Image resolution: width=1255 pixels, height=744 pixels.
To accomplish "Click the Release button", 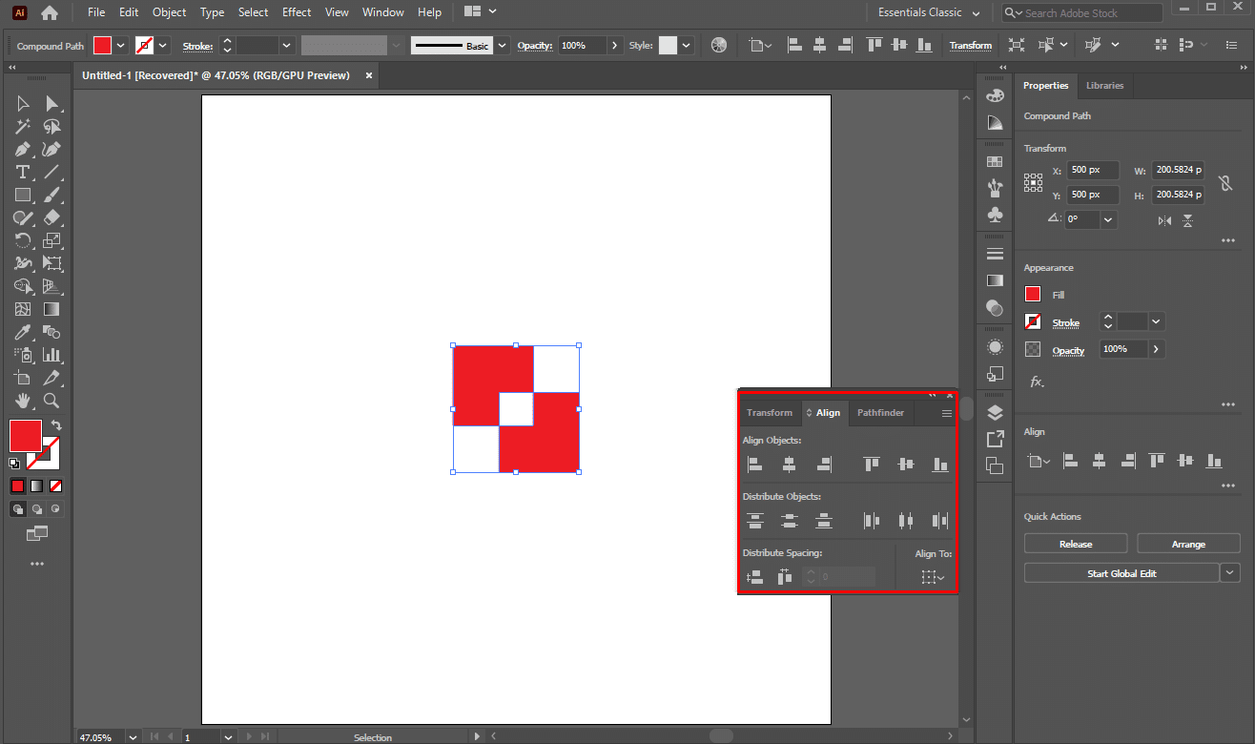I will [1076, 544].
